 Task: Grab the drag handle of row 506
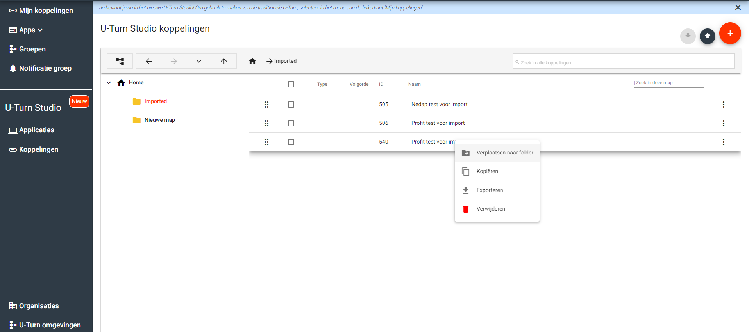tap(266, 123)
